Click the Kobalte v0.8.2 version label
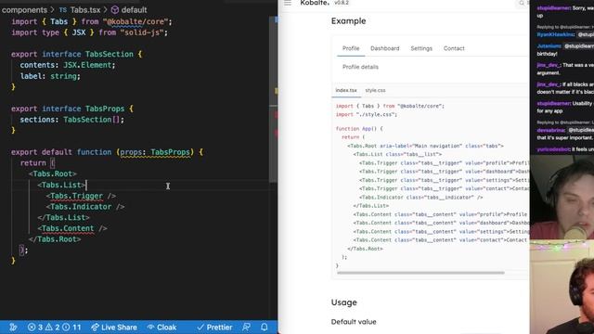The image size is (594, 334). coord(342,3)
